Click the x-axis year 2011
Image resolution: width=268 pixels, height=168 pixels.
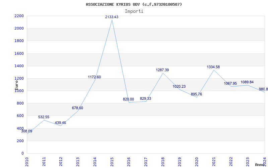[44, 162]
